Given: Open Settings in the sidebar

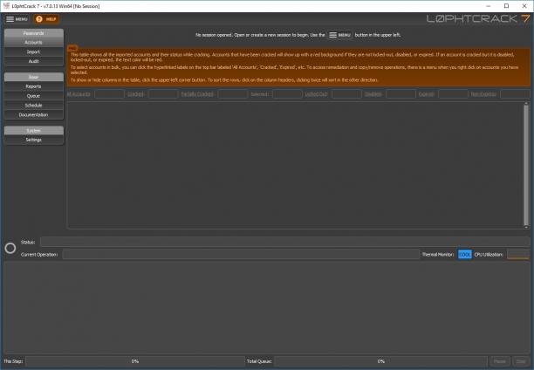Looking at the screenshot, I should coord(33,140).
